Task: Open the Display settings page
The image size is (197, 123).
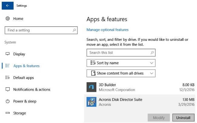Action: click(x=19, y=54)
